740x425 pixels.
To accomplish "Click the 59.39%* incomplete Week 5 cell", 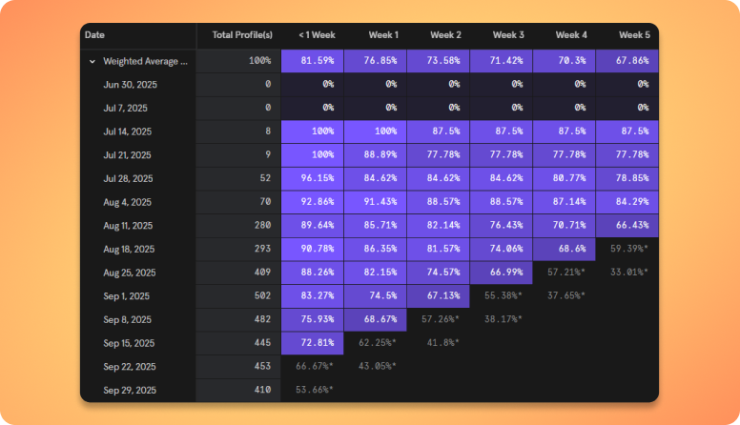I will [x=628, y=249].
